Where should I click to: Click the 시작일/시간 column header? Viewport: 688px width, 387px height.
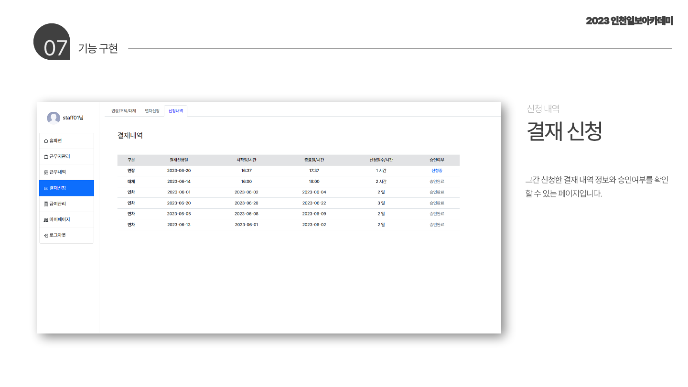coord(247,160)
